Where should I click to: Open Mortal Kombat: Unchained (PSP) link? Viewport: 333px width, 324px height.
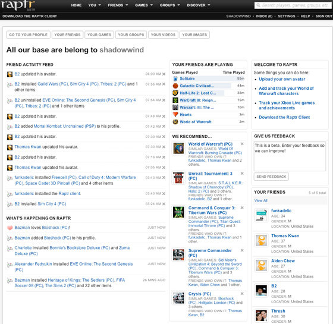pos(65,126)
